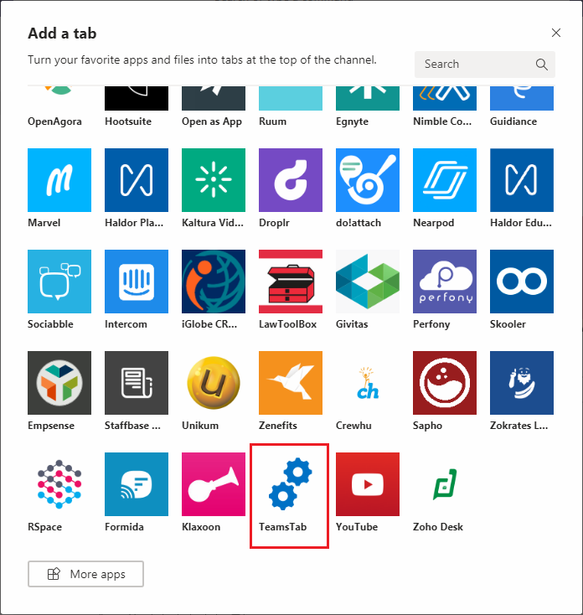Click the More apps button
The width and height of the screenshot is (583, 615).
pos(86,574)
